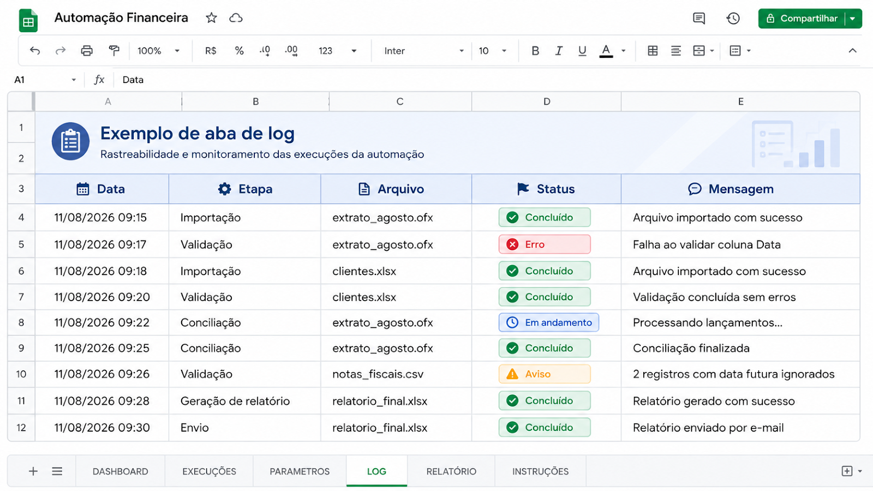Click the Erro status badge
This screenshot has width=873, height=491.
[x=545, y=244]
